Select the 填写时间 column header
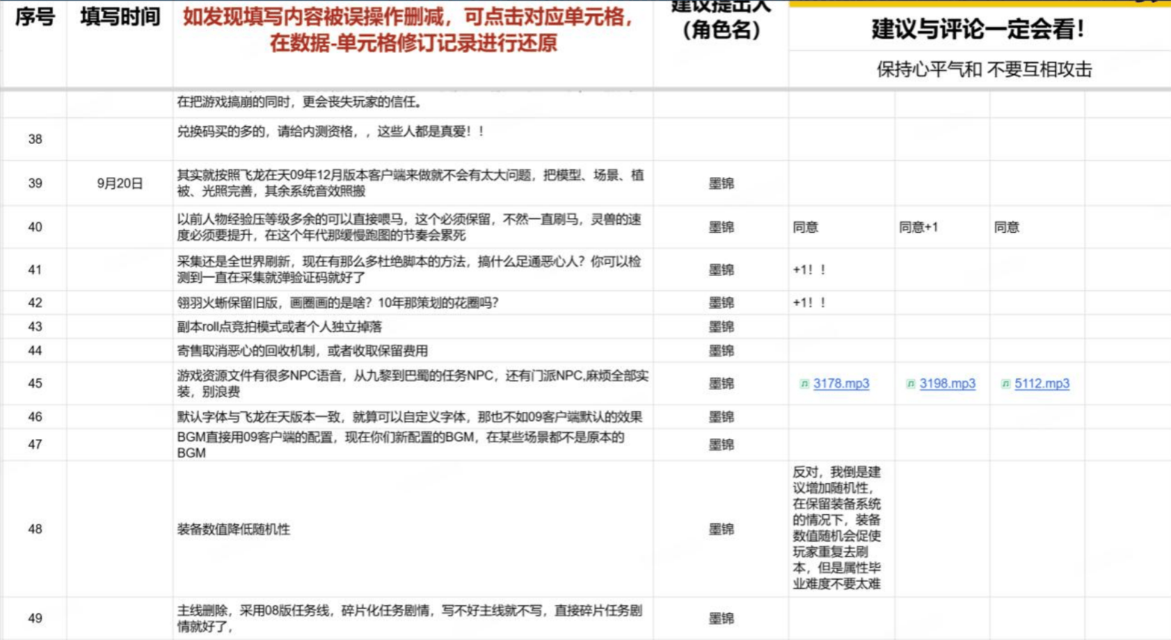1171x640 pixels. (120, 17)
